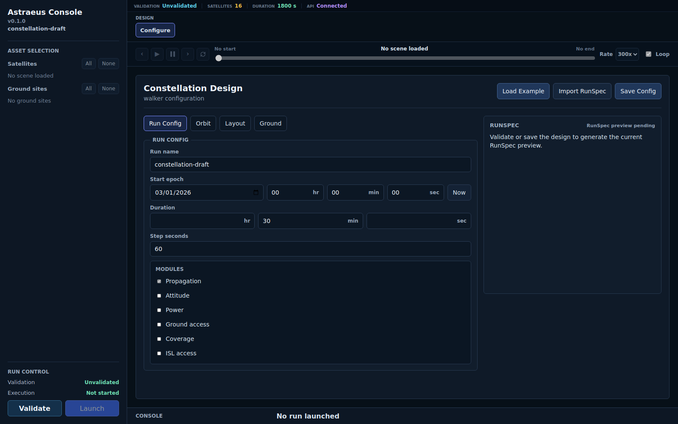This screenshot has width=678, height=424.
Task: Click the start epoch seconds field
Action: [x=416, y=192]
